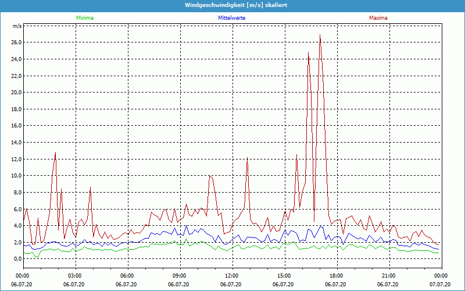This screenshot has width=465, height=291.
Task: Click the 20,0 value on the y-axis
Action: point(16,93)
